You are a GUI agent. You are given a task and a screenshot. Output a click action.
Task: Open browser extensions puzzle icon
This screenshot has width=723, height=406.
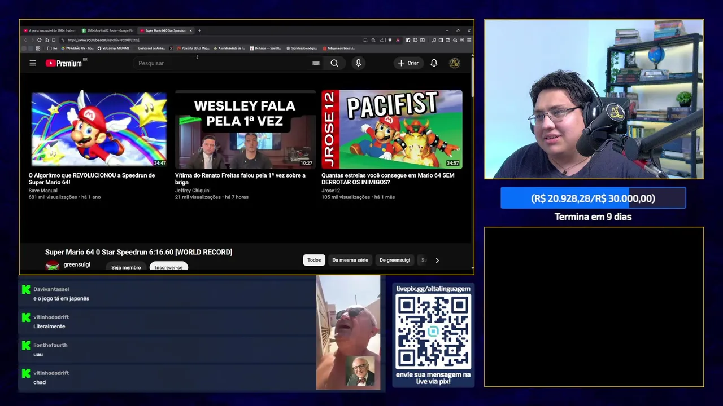(x=415, y=40)
